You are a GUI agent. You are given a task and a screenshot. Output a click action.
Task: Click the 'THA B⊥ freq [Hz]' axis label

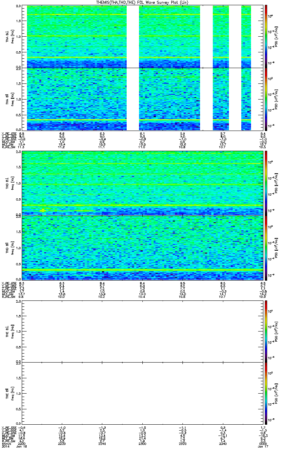[x=9, y=36]
